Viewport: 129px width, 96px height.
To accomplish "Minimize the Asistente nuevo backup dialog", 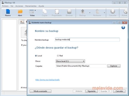I will tap(114, 23).
